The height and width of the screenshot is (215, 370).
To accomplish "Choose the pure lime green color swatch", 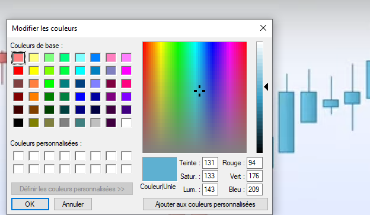I will click(x=49, y=84).
